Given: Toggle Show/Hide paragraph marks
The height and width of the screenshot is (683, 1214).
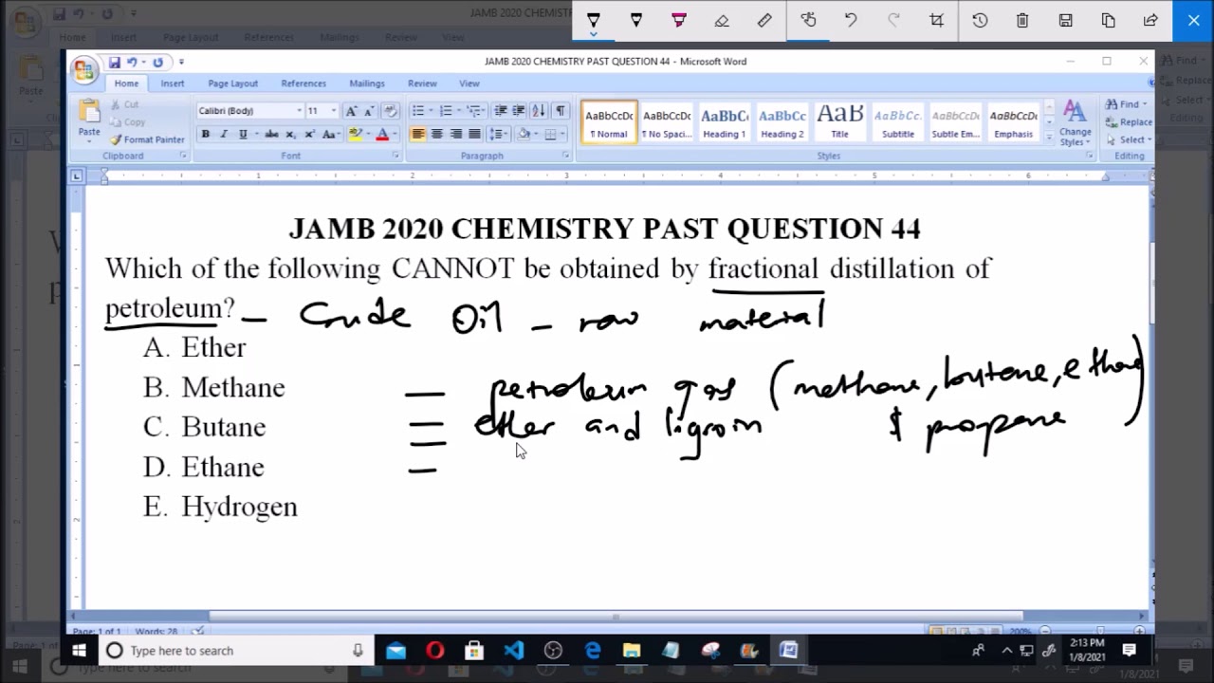Looking at the screenshot, I should click(x=561, y=111).
